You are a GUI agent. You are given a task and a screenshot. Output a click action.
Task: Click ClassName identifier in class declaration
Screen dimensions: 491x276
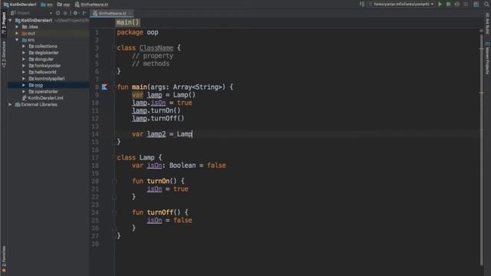(x=157, y=48)
